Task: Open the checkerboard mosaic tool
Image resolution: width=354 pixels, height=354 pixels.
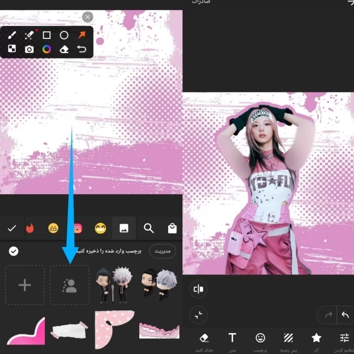Action: (x=12, y=48)
